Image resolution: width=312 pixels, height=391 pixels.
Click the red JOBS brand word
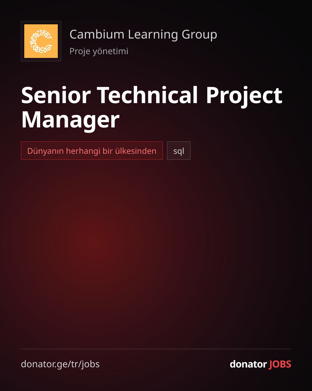tap(280, 364)
